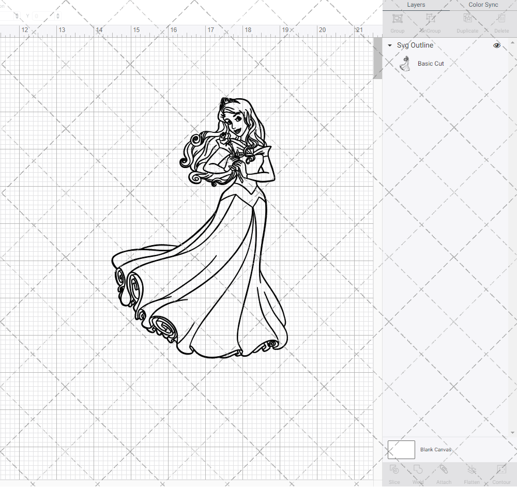Image resolution: width=517 pixels, height=487 pixels.
Task: Click the canvas vertical scrollbar handle
Action: point(378,58)
